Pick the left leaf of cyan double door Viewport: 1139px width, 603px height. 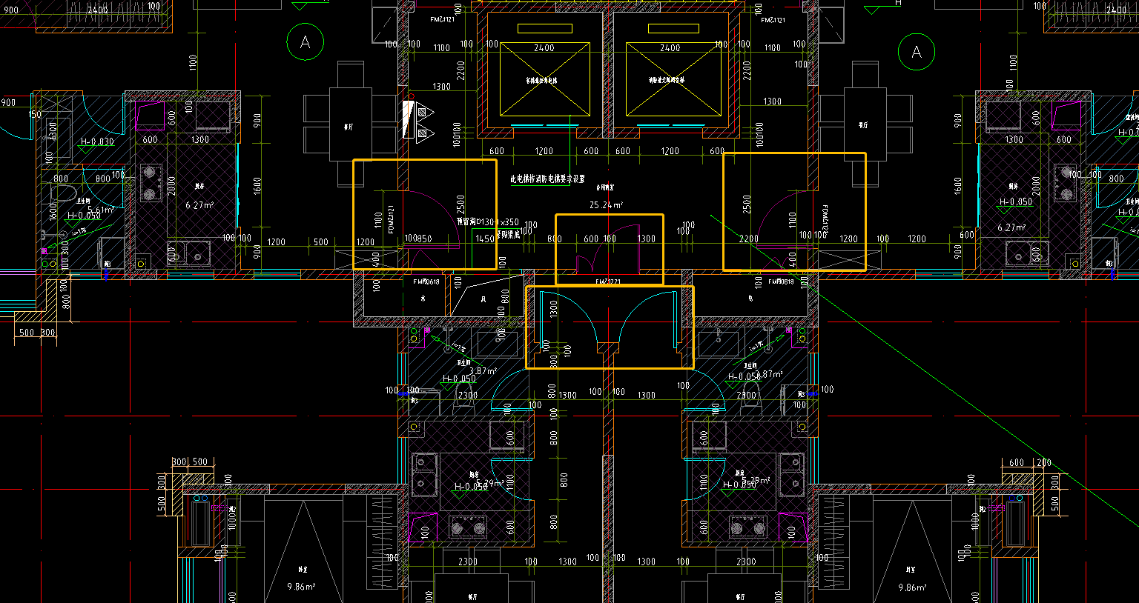[x=567, y=320]
